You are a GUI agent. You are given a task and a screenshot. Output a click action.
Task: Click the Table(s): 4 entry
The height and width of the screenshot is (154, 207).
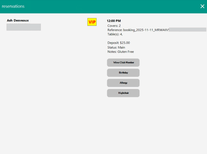click(x=115, y=34)
